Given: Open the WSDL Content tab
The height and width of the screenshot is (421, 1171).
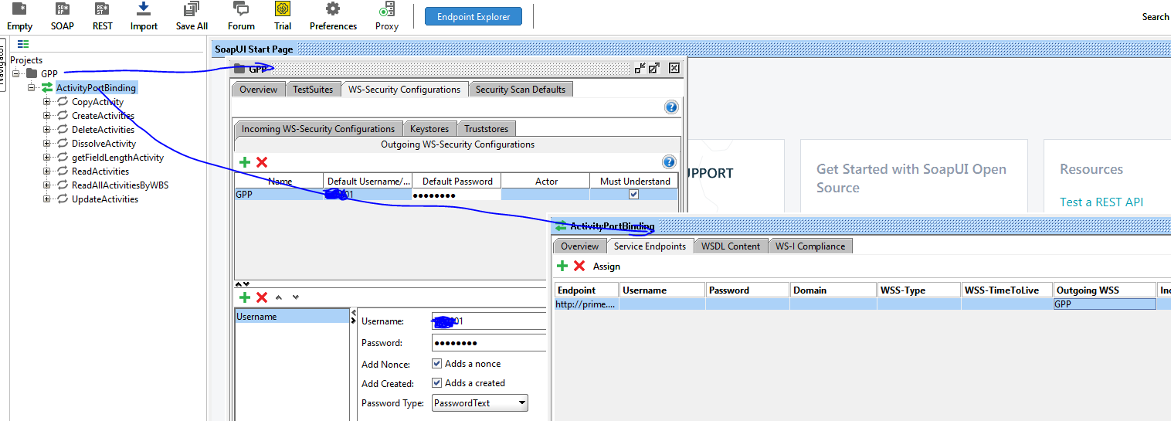Looking at the screenshot, I should pyautogui.click(x=731, y=246).
